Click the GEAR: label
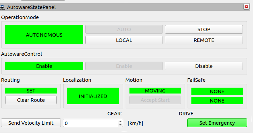The height and width of the screenshot is (133, 253). (x=115, y=114)
